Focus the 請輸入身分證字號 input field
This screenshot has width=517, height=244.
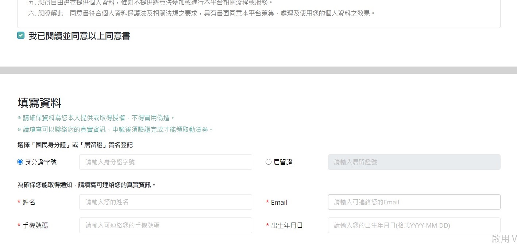coord(166,162)
